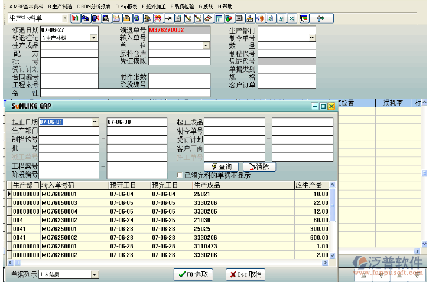Click the table grid icon in toolbar
The width and height of the screenshot is (429, 282).
pyautogui.click(x=219, y=18)
